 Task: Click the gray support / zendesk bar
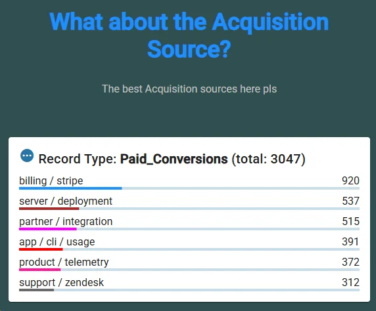pos(37,290)
